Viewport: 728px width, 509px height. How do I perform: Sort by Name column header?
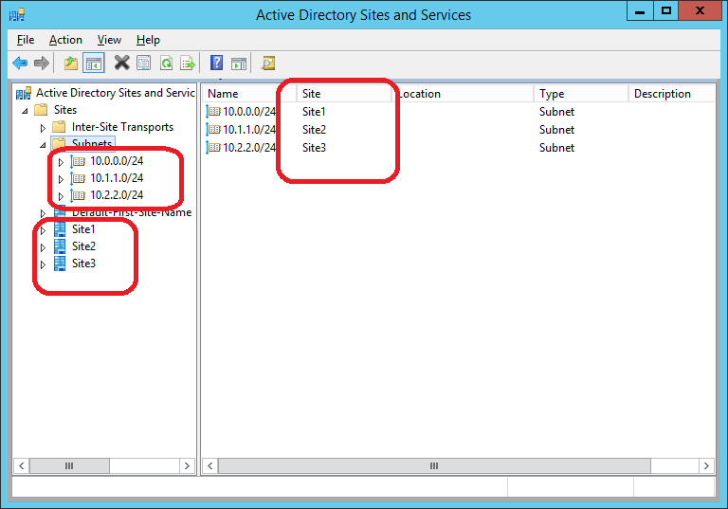250,93
